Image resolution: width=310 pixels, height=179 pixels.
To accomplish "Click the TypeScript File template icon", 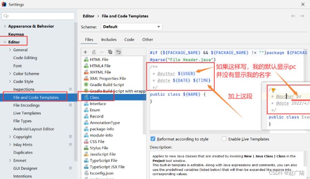I will point(86,160).
